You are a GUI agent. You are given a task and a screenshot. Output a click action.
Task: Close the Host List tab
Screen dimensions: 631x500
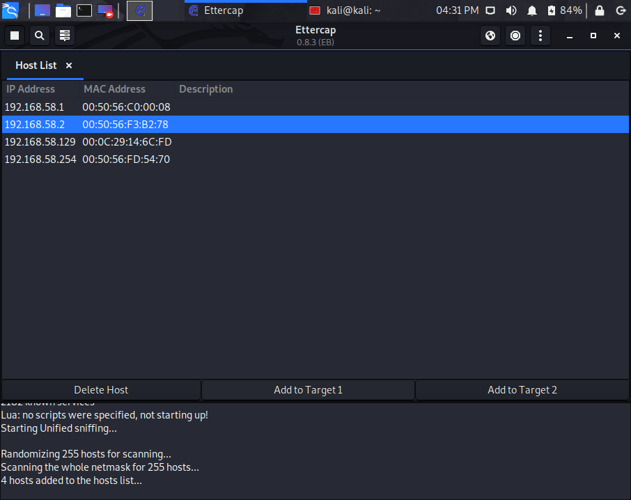click(69, 65)
